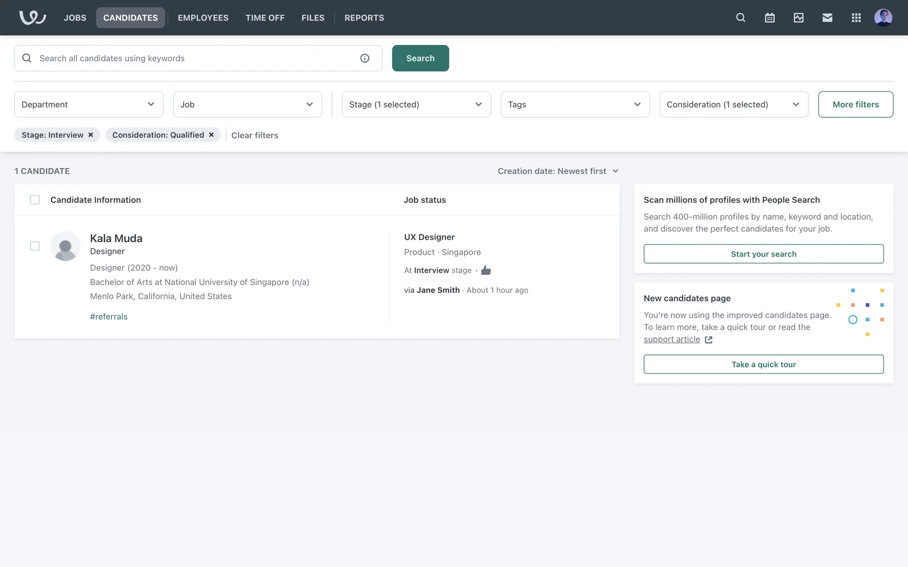Click the info icon in search field
The height and width of the screenshot is (567, 908).
[365, 58]
